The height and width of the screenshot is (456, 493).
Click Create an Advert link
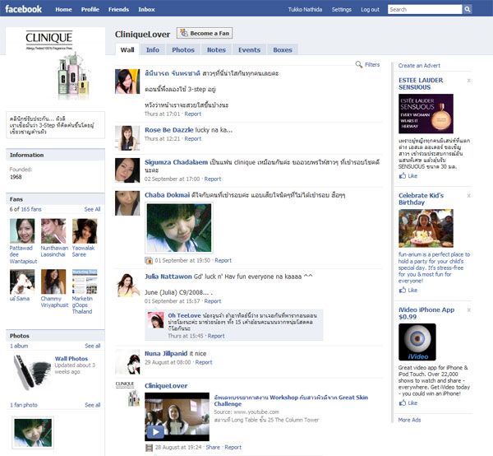coord(419,66)
